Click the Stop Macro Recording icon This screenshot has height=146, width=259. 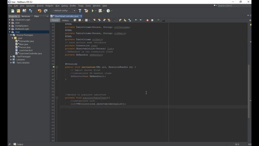coord(152,20)
